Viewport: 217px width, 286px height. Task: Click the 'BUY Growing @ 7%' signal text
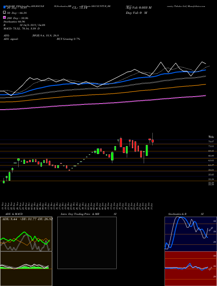pos(68,39)
